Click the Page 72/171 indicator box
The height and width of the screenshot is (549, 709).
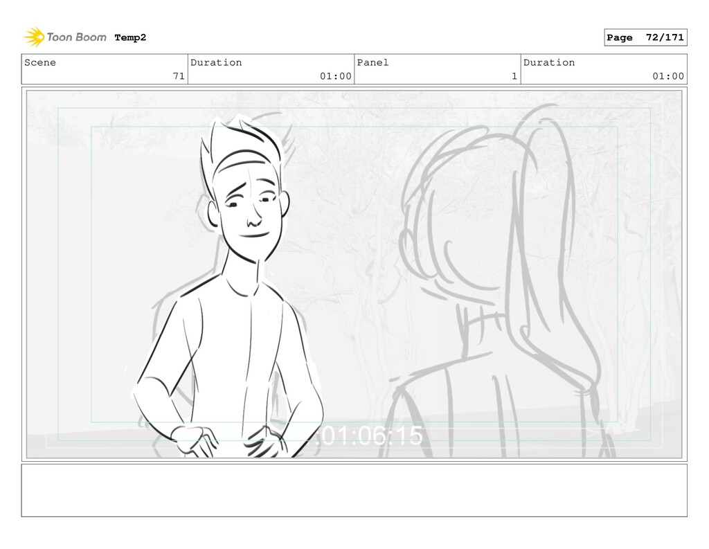click(x=645, y=37)
